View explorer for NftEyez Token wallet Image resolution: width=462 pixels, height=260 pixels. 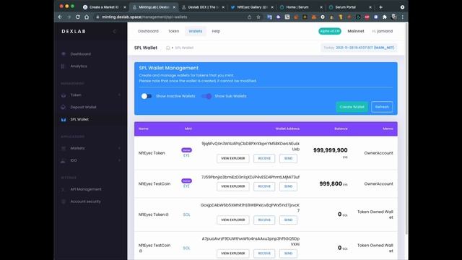pos(232,158)
